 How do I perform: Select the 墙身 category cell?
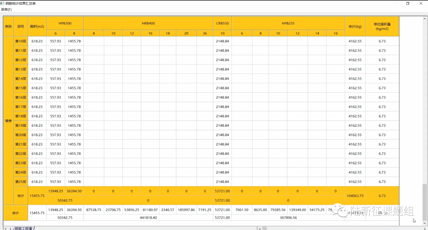click(x=8, y=121)
